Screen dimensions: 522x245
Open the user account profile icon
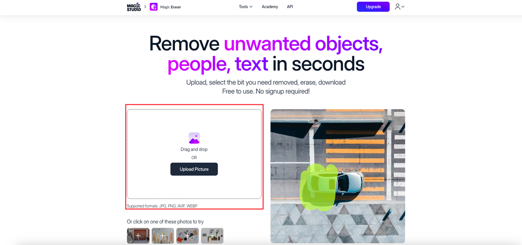[x=397, y=7]
